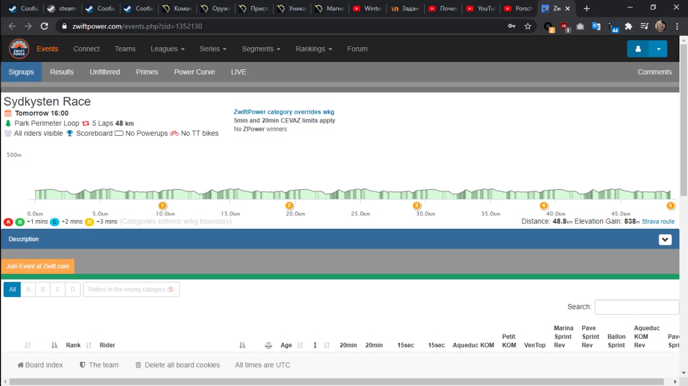Sort table by Rank column
Screen dimensions: 688x386
(x=73, y=345)
